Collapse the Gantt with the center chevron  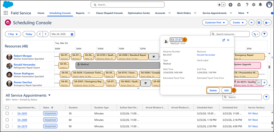pyautogui.click(x=138, y=88)
